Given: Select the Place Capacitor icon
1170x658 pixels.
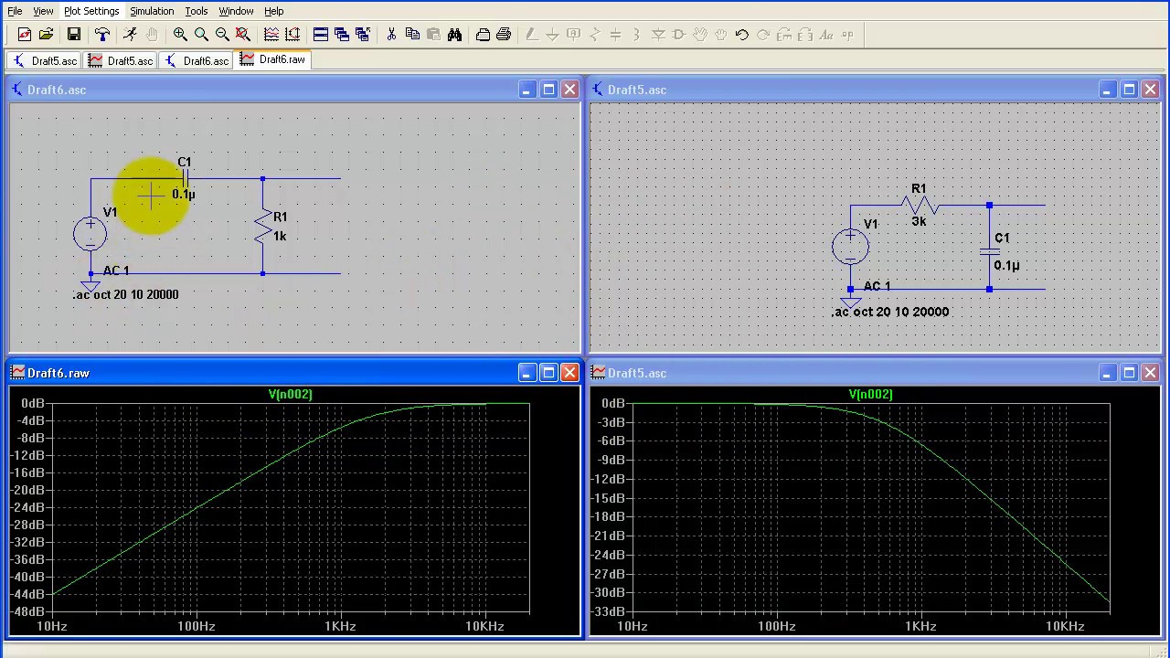Looking at the screenshot, I should [615, 35].
